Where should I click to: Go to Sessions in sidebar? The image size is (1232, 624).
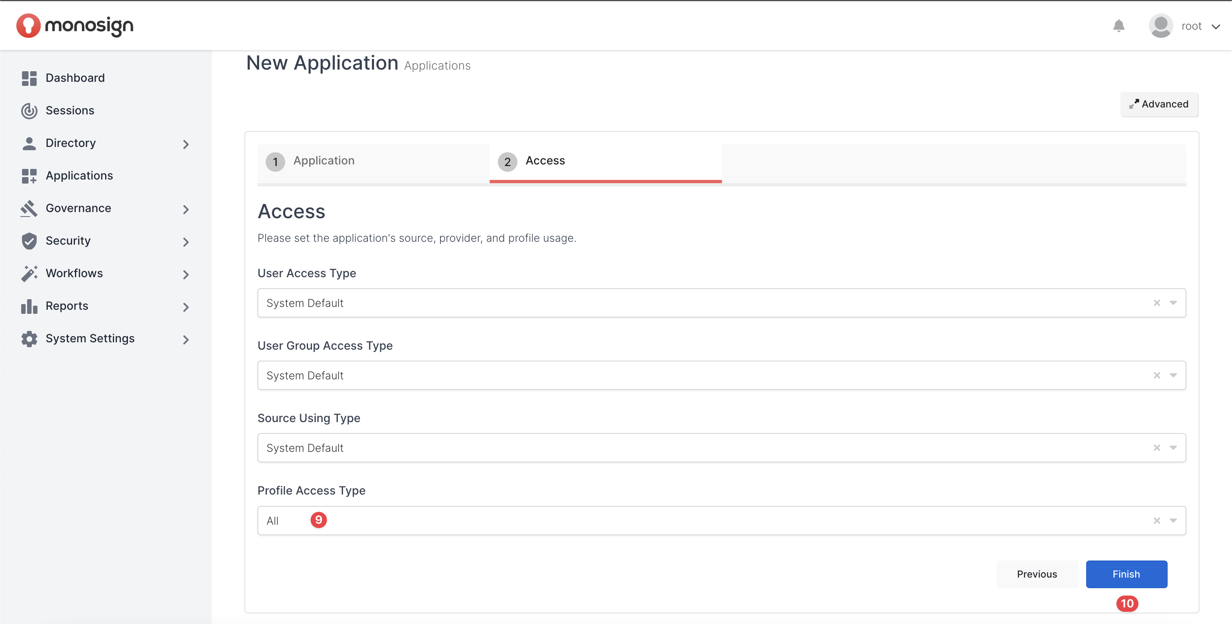click(x=69, y=110)
